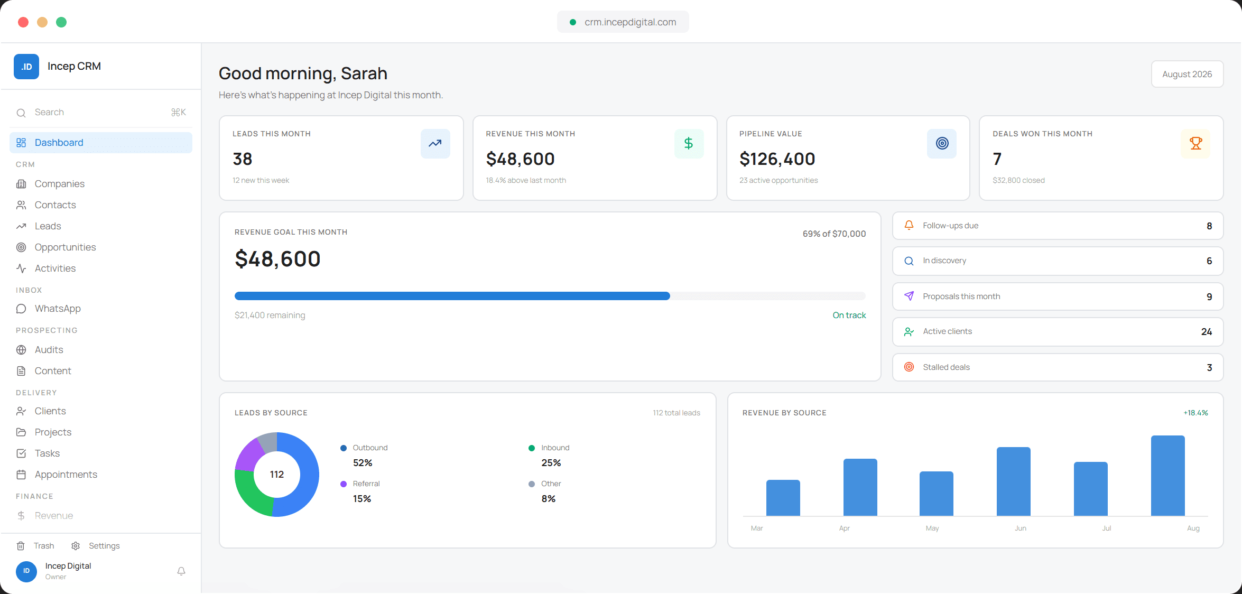Screen dimensions: 1242x594
Task: Click the Aug bar in revenue chart
Action: (x=1168, y=476)
